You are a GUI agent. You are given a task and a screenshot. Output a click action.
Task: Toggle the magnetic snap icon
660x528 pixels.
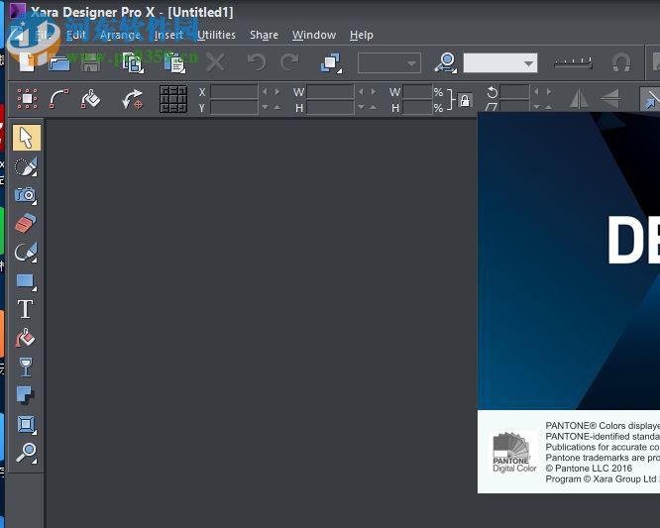point(621,63)
